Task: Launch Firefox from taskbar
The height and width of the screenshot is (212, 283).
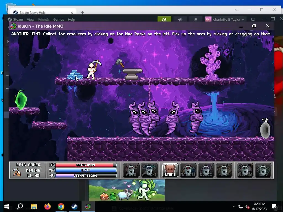Action: (48, 206)
